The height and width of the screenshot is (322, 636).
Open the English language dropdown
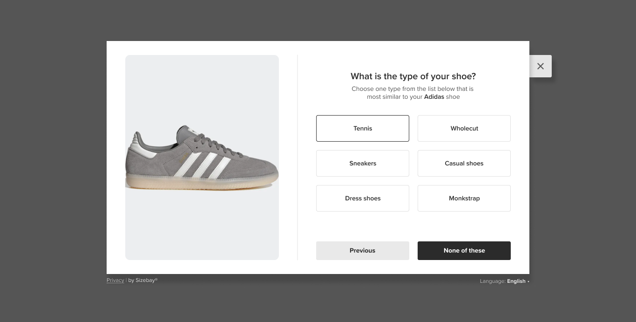[518, 281]
